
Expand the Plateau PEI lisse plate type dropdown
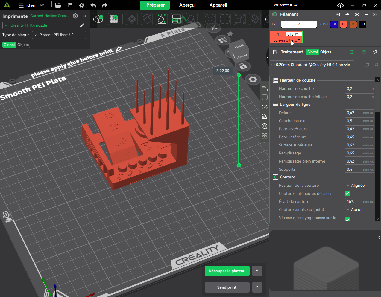click(x=59, y=35)
